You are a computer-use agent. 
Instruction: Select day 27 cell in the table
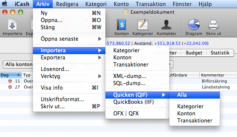coord(18,87)
